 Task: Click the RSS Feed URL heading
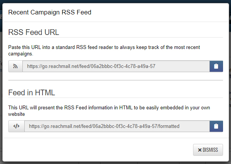click(x=34, y=32)
